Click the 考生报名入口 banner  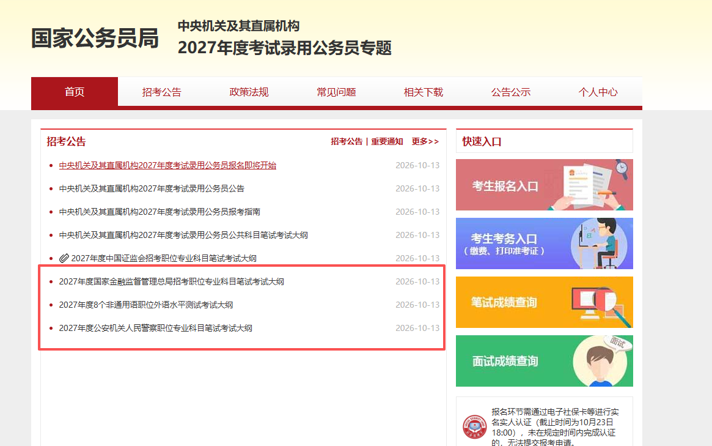545,185
